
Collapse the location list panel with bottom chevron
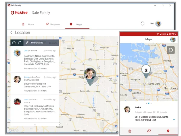(34, 124)
